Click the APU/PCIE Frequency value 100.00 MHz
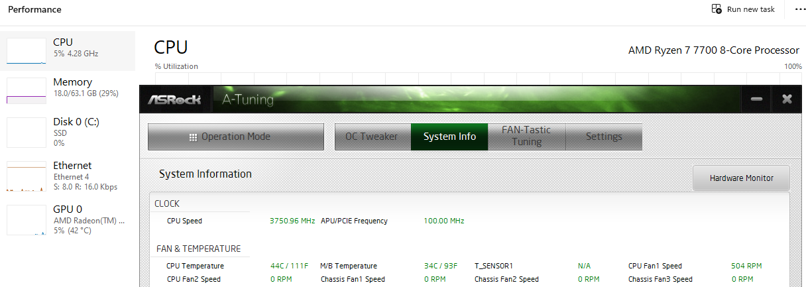Viewport: 806px width, 287px height. [444, 221]
